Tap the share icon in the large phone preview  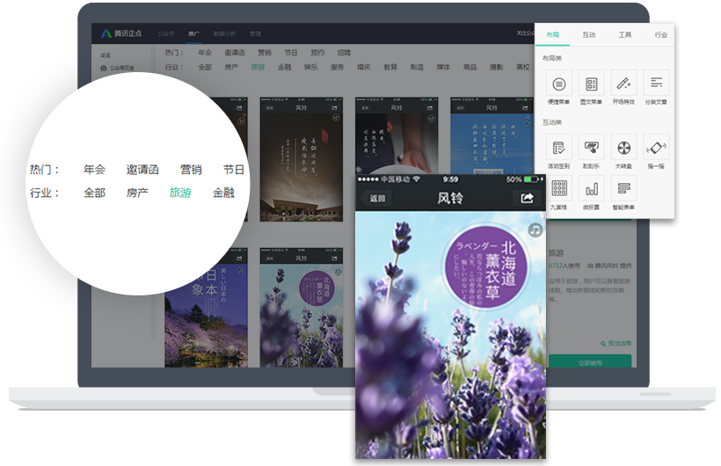[527, 198]
